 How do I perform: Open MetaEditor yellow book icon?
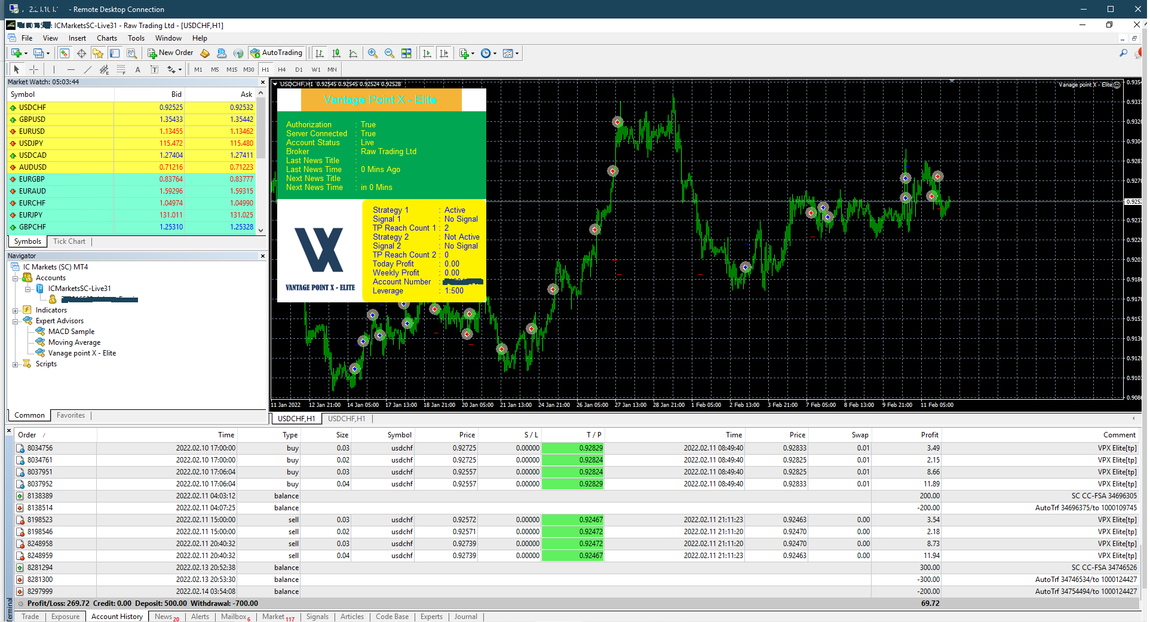205,53
